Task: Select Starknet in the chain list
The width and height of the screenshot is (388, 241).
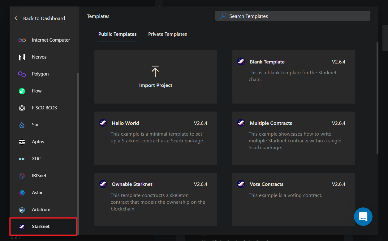Action: 41,227
